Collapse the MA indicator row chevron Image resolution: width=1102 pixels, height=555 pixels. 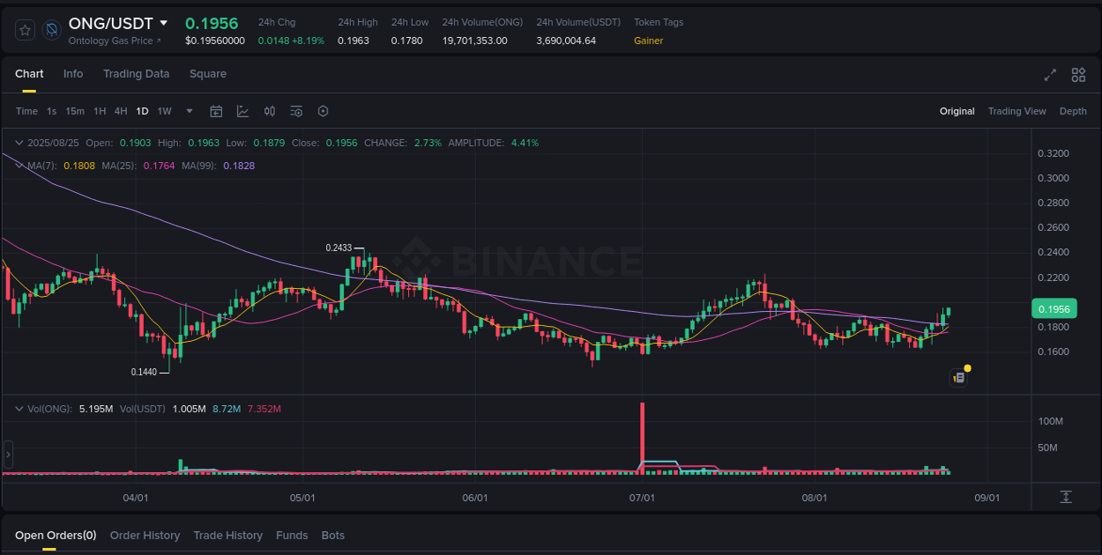pyautogui.click(x=19, y=165)
